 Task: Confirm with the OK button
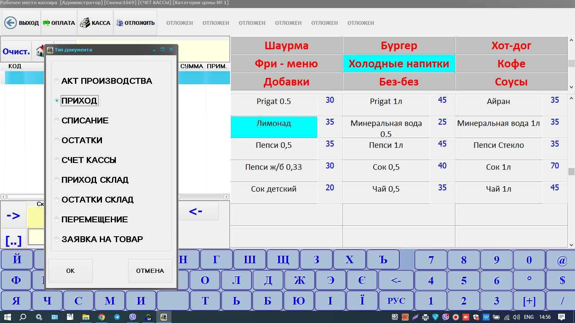tap(70, 271)
